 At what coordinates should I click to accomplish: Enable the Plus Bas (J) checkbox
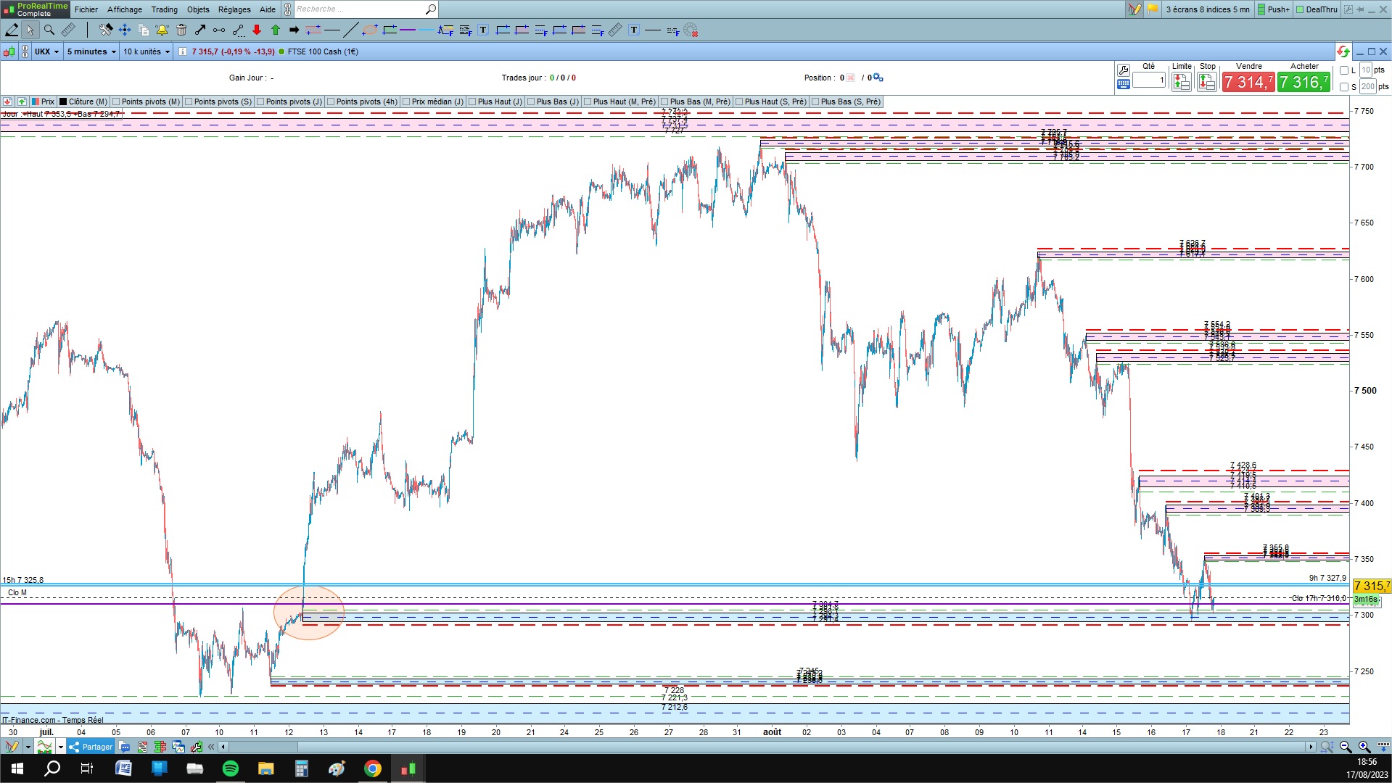coord(532,102)
